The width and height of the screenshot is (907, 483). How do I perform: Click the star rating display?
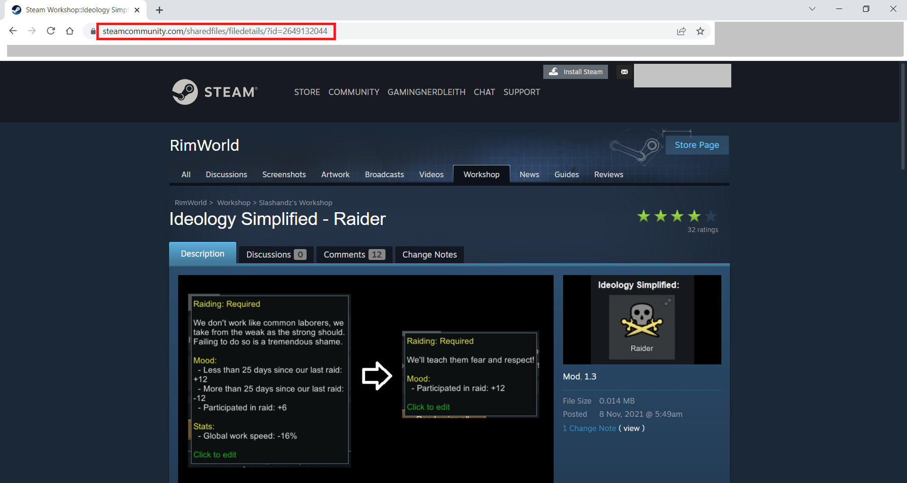[x=677, y=216]
